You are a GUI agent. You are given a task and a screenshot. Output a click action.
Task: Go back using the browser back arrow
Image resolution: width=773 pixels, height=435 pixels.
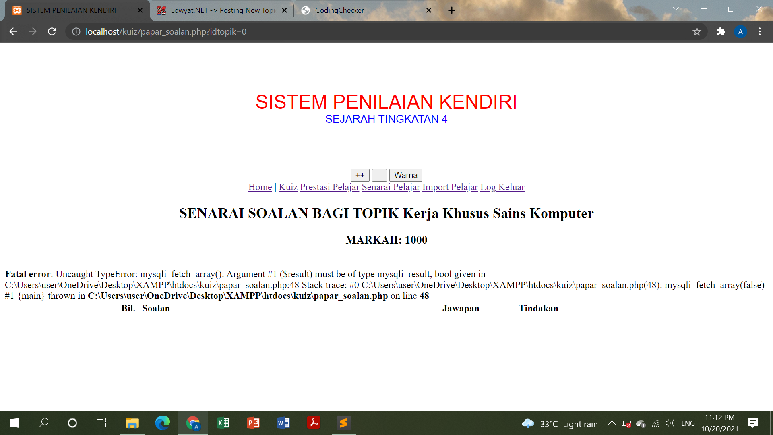pyautogui.click(x=13, y=31)
